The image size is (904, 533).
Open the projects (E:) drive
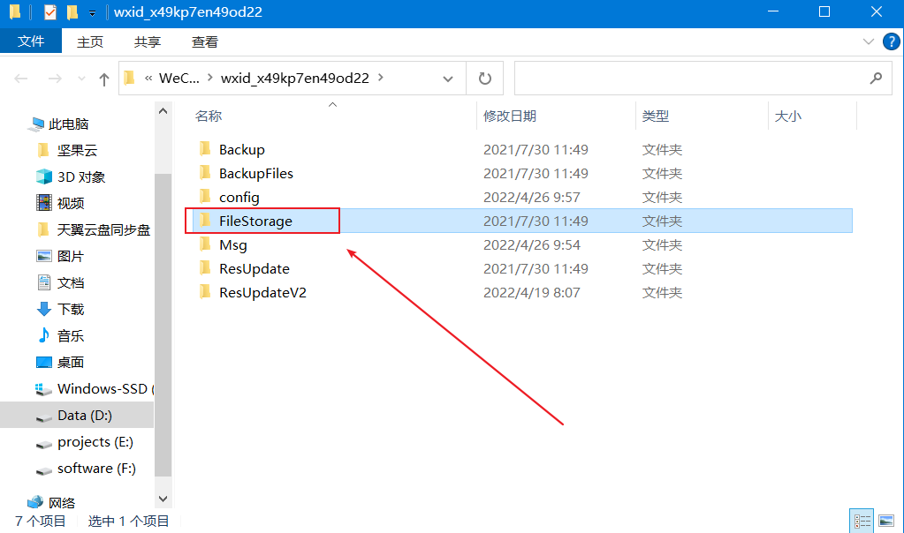coord(95,441)
